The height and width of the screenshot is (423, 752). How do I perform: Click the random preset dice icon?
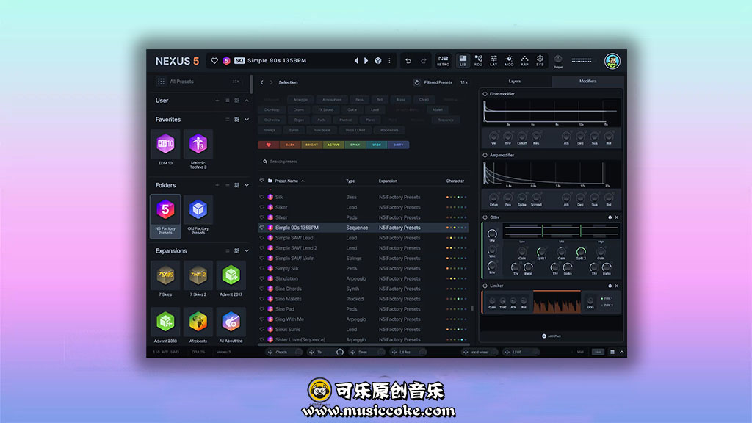click(378, 61)
